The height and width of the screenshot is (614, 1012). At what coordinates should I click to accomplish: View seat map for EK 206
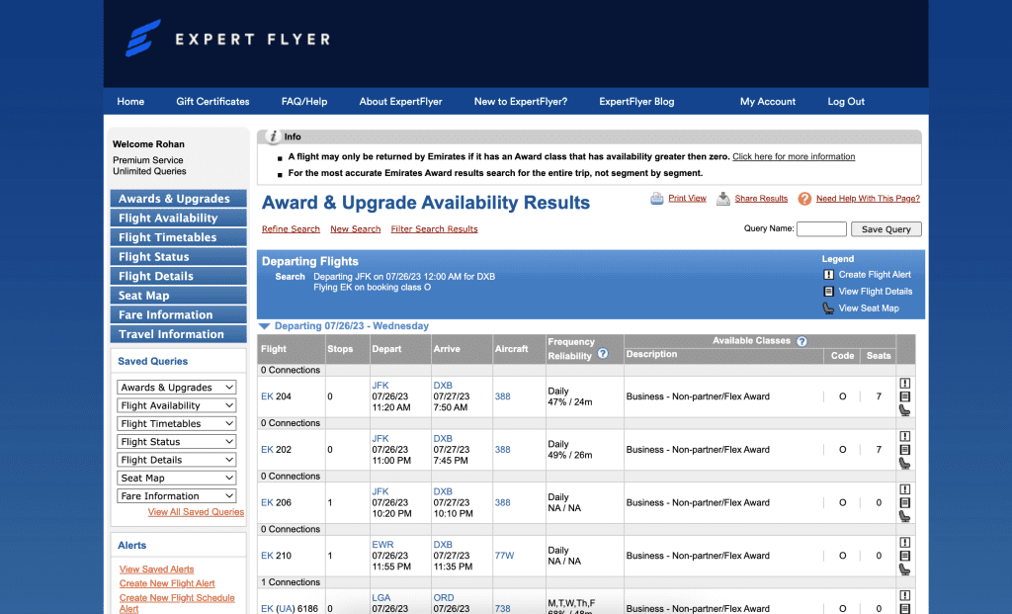[x=905, y=516]
